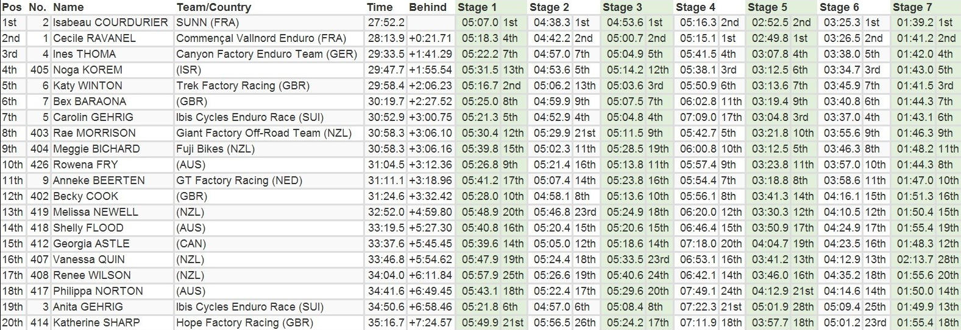961x330 pixels.
Task: Click rider name Isabeau COURDURIER
Action: pyautogui.click(x=110, y=22)
